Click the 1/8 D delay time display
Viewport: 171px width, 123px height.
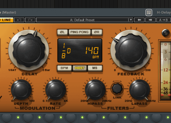pos(66,51)
